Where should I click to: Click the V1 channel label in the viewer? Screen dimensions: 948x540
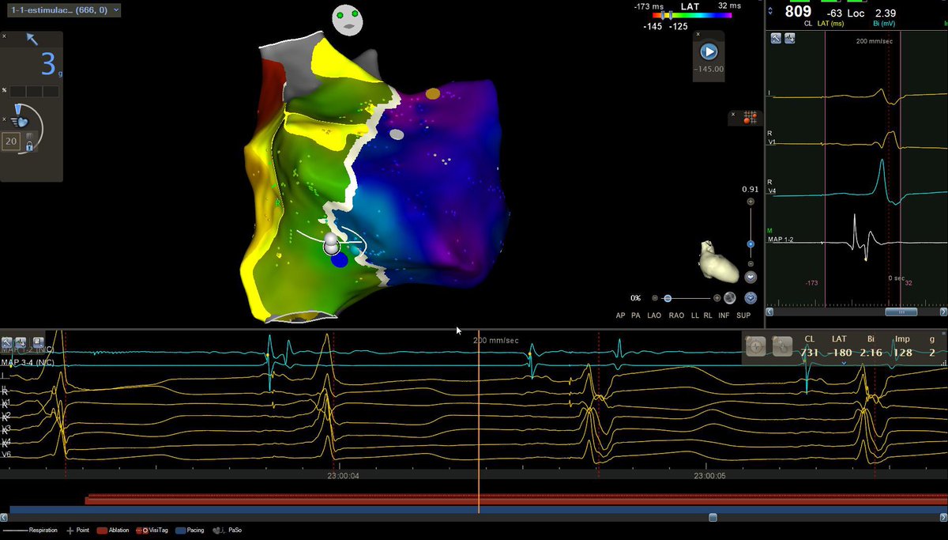(773, 142)
